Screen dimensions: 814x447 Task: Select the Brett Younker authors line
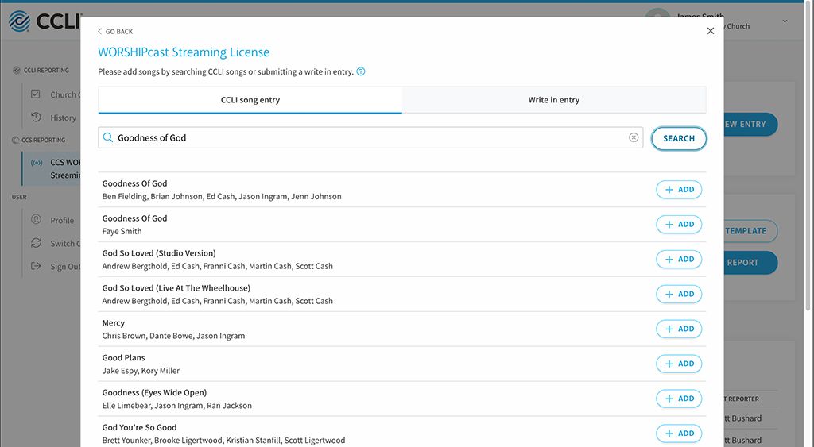point(223,441)
